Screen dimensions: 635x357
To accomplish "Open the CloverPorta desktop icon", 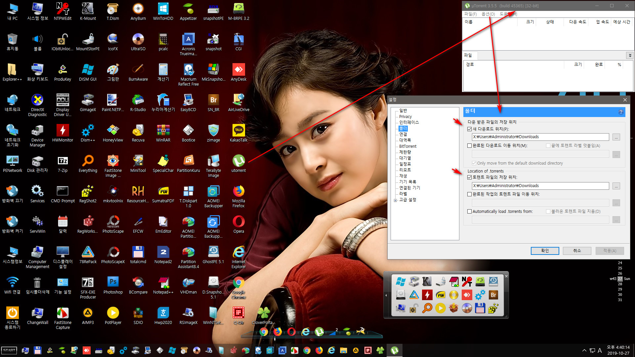I will pyautogui.click(x=264, y=316).
